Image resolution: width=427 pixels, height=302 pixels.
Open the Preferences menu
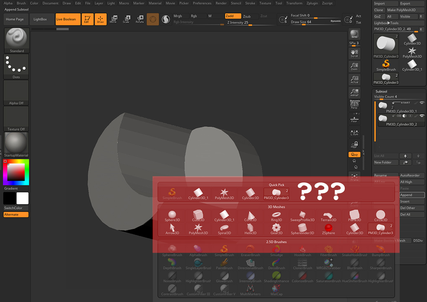202,3
